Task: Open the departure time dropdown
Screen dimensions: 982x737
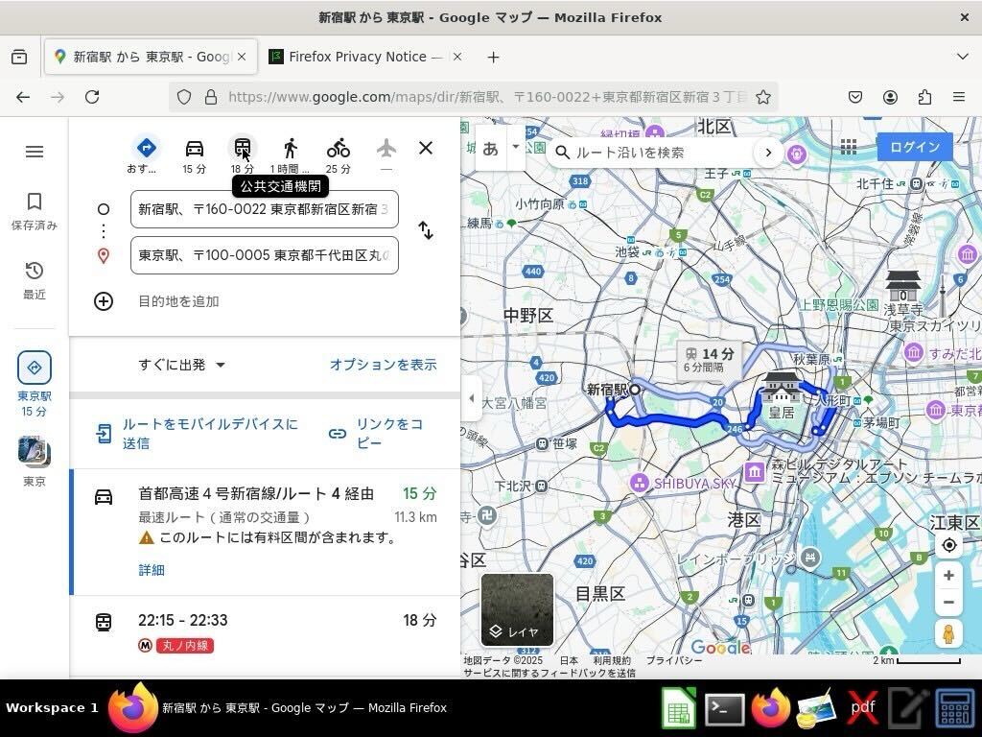Action: point(181,365)
